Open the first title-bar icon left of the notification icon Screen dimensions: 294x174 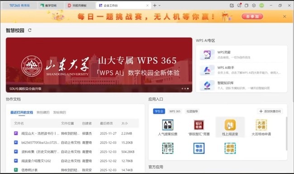tap(232, 5)
